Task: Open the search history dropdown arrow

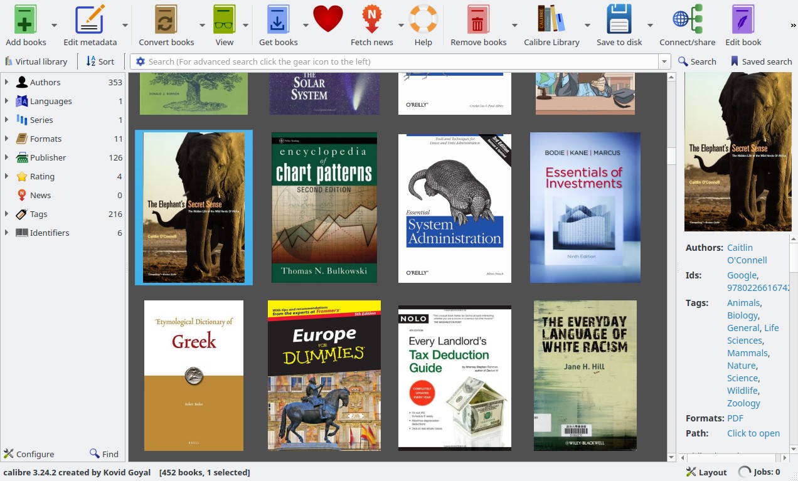Action: [x=664, y=61]
